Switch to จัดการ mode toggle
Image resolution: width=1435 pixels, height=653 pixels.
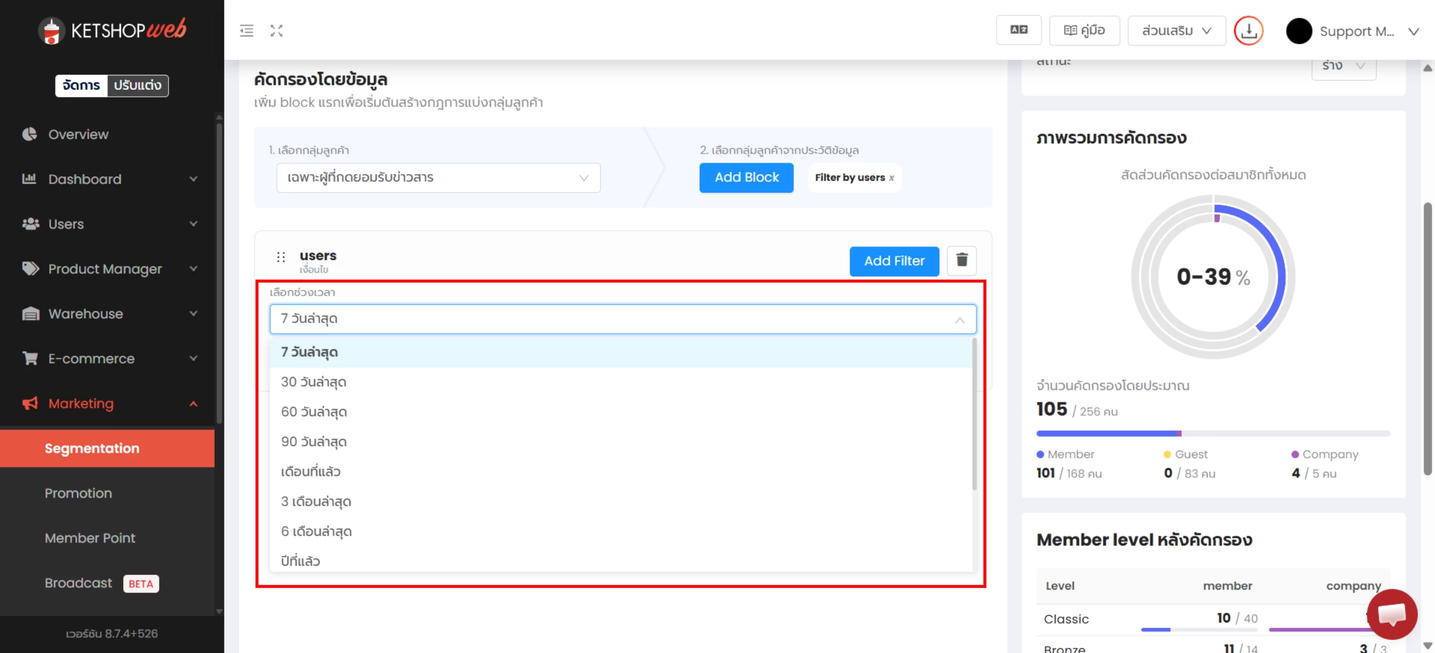click(81, 86)
